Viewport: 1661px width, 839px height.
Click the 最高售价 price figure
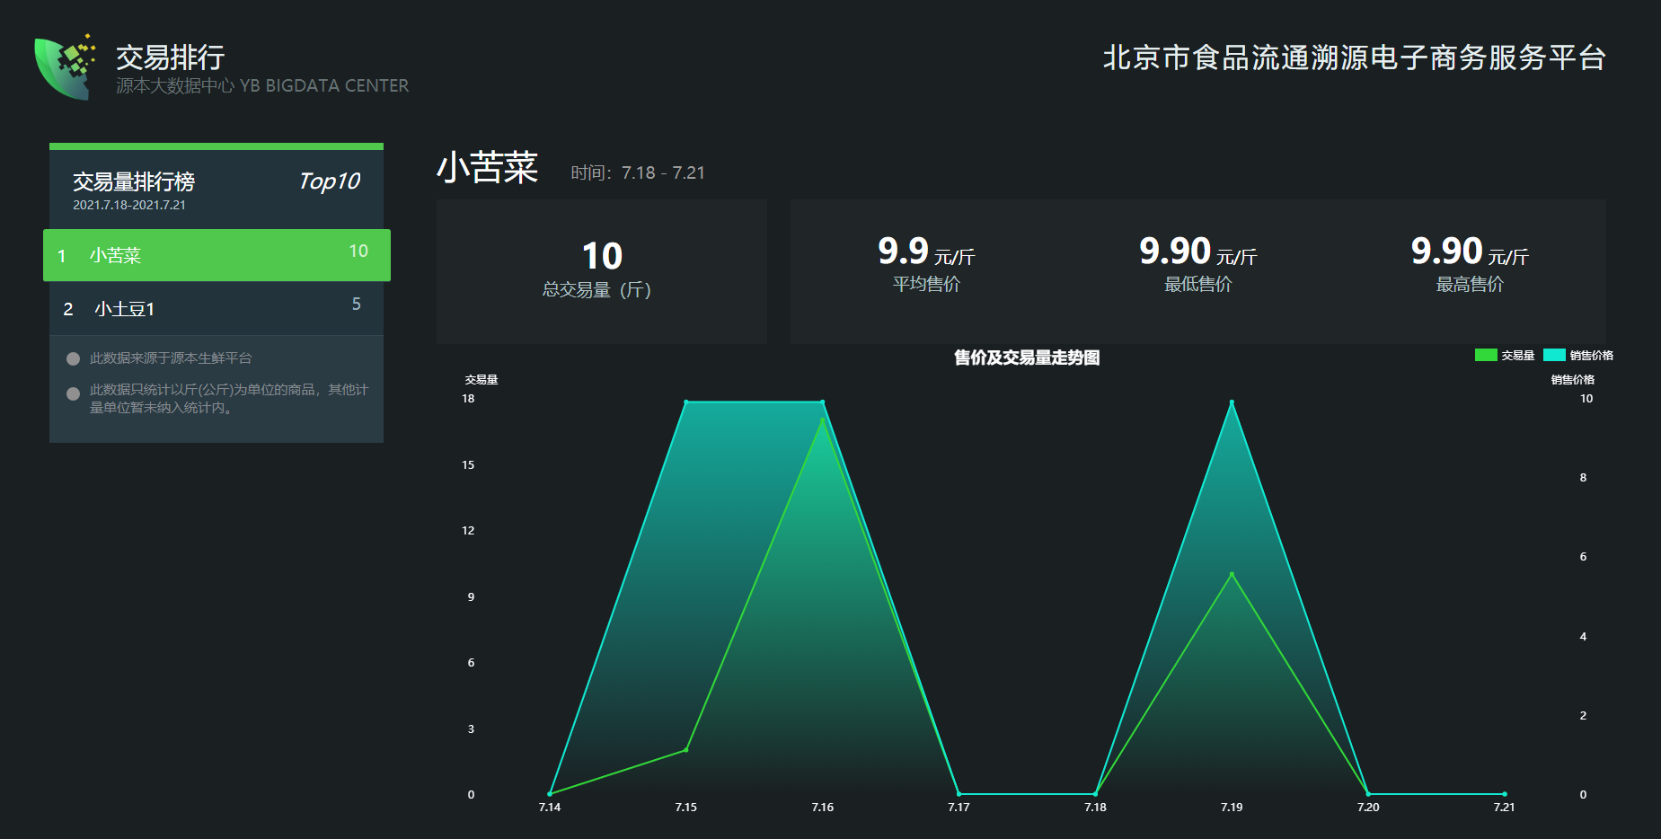pos(1446,252)
